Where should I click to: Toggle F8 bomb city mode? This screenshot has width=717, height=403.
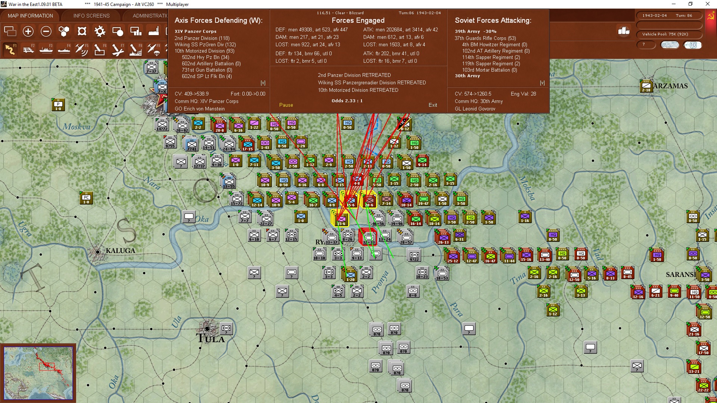(x=135, y=49)
